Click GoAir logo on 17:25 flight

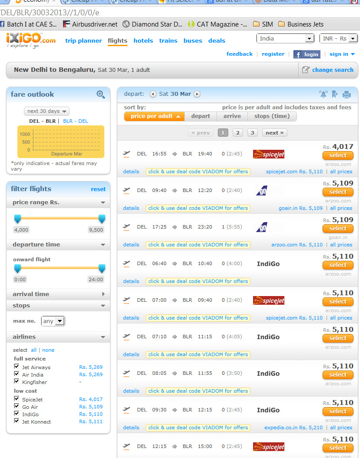262,227
